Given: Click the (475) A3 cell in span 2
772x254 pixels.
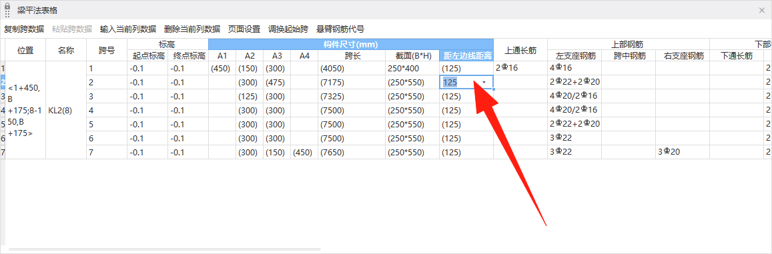Looking at the screenshot, I should click(277, 83).
